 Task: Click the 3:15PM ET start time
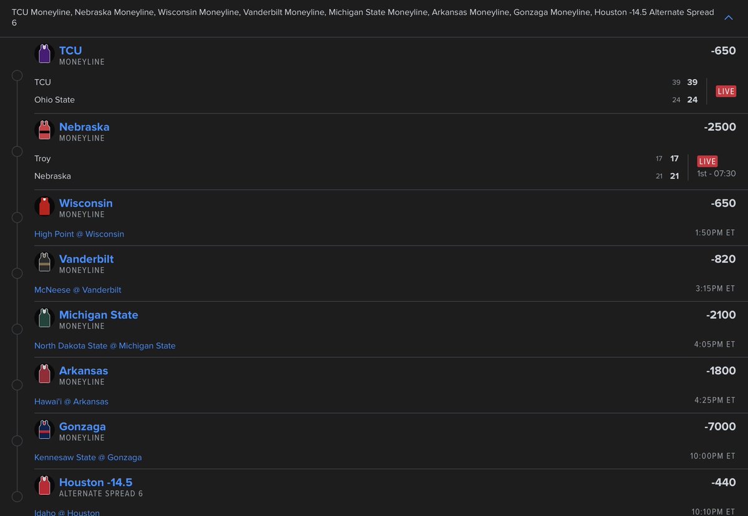click(715, 289)
